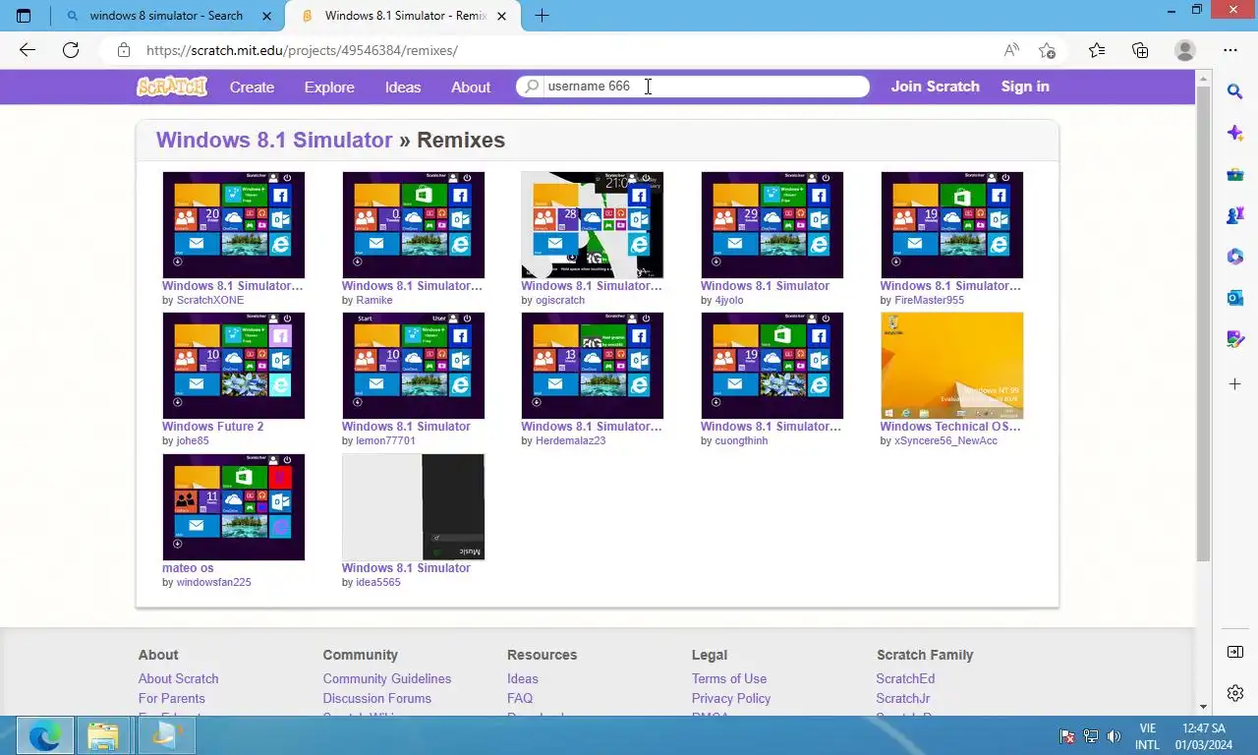Open ScratchEd footer link
The height and width of the screenshot is (755, 1258).
pos(905,678)
